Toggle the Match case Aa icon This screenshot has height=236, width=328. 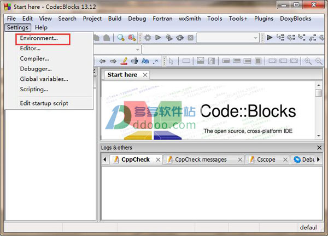pos(145,61)
